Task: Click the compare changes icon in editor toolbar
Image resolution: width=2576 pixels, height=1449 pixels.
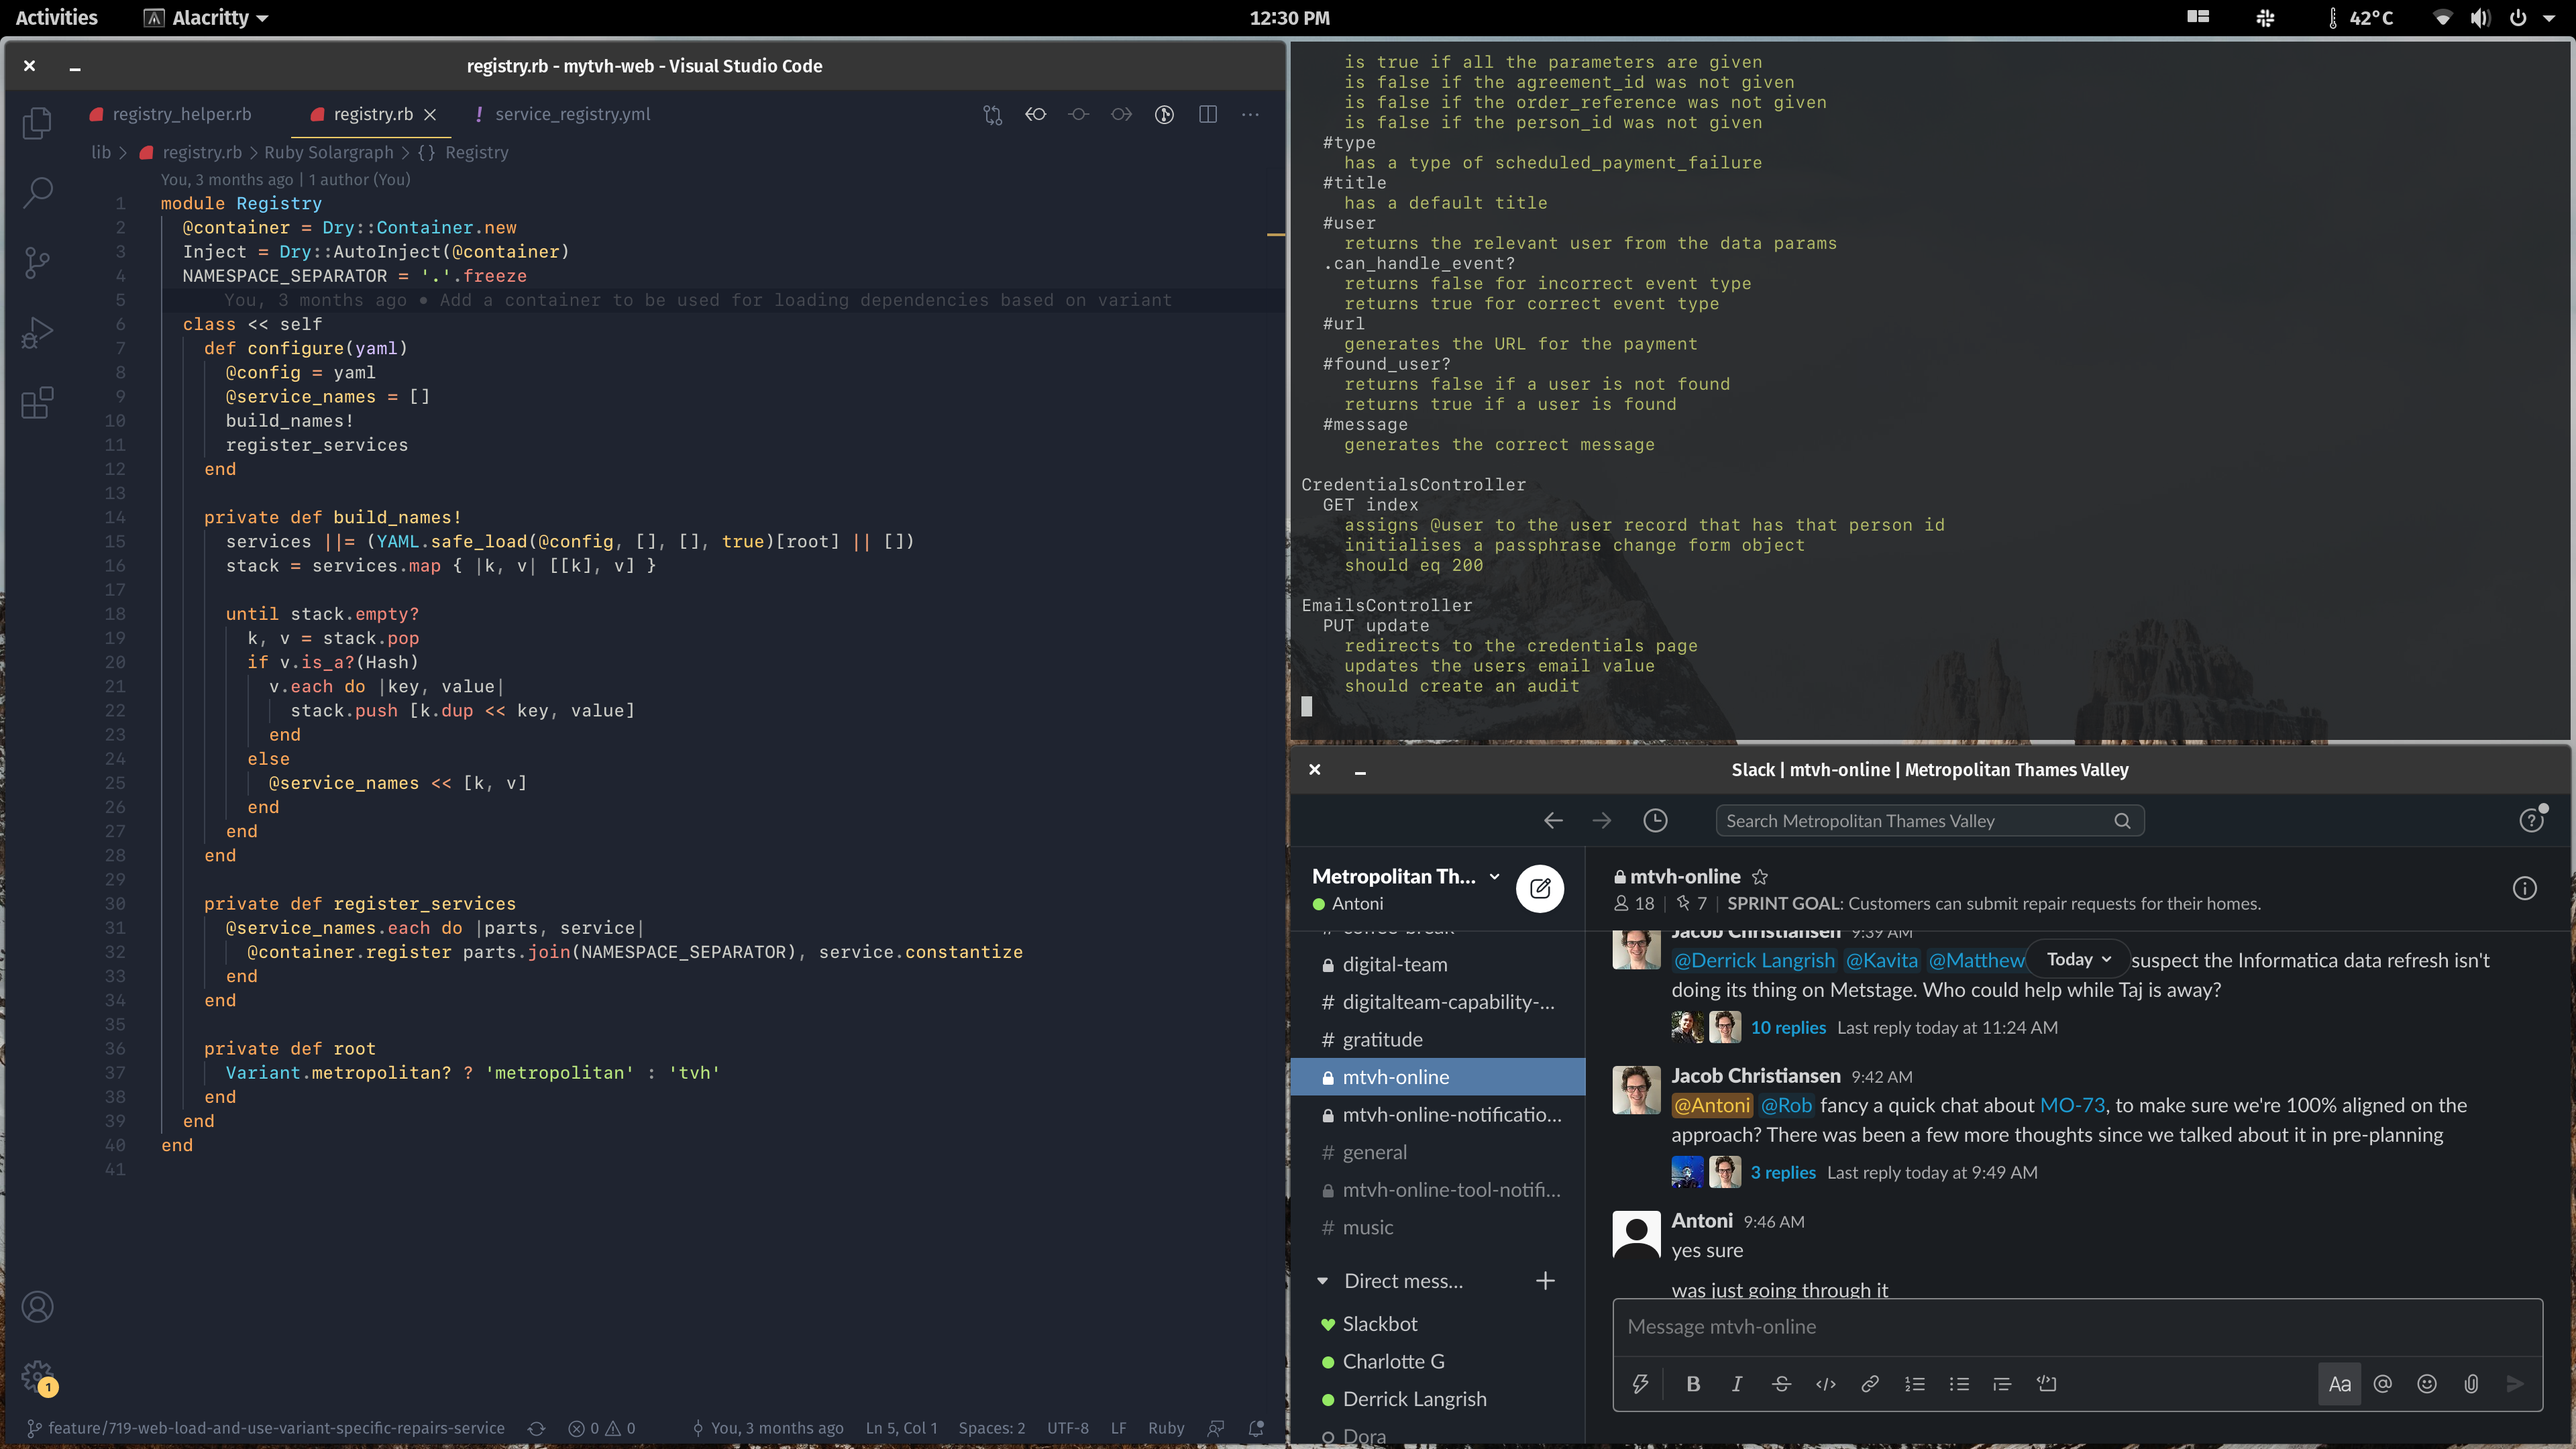Action: pyautogui.click(x=992, y=114)
